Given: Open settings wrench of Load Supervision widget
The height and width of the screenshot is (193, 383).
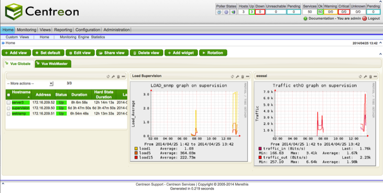Looking at the screenshot, I should tap(237, 76).
